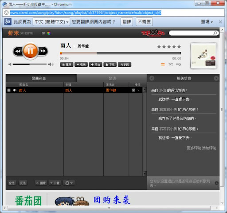227x213 pixels.
Task: Click the 不需要 button
Action: pos(144,22)
